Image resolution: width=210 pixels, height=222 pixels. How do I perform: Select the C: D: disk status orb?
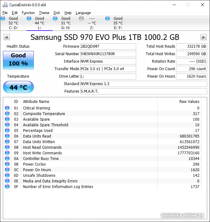coord(3,19)
